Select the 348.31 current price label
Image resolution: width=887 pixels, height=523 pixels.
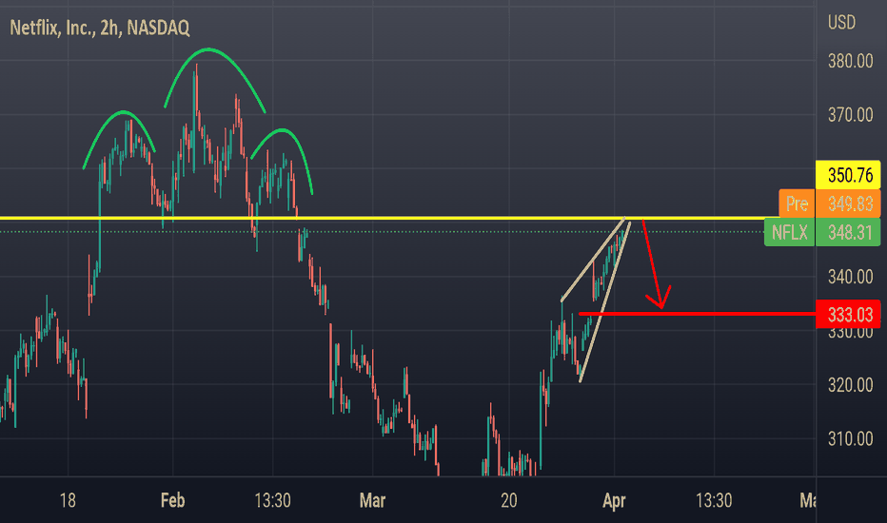848,232
